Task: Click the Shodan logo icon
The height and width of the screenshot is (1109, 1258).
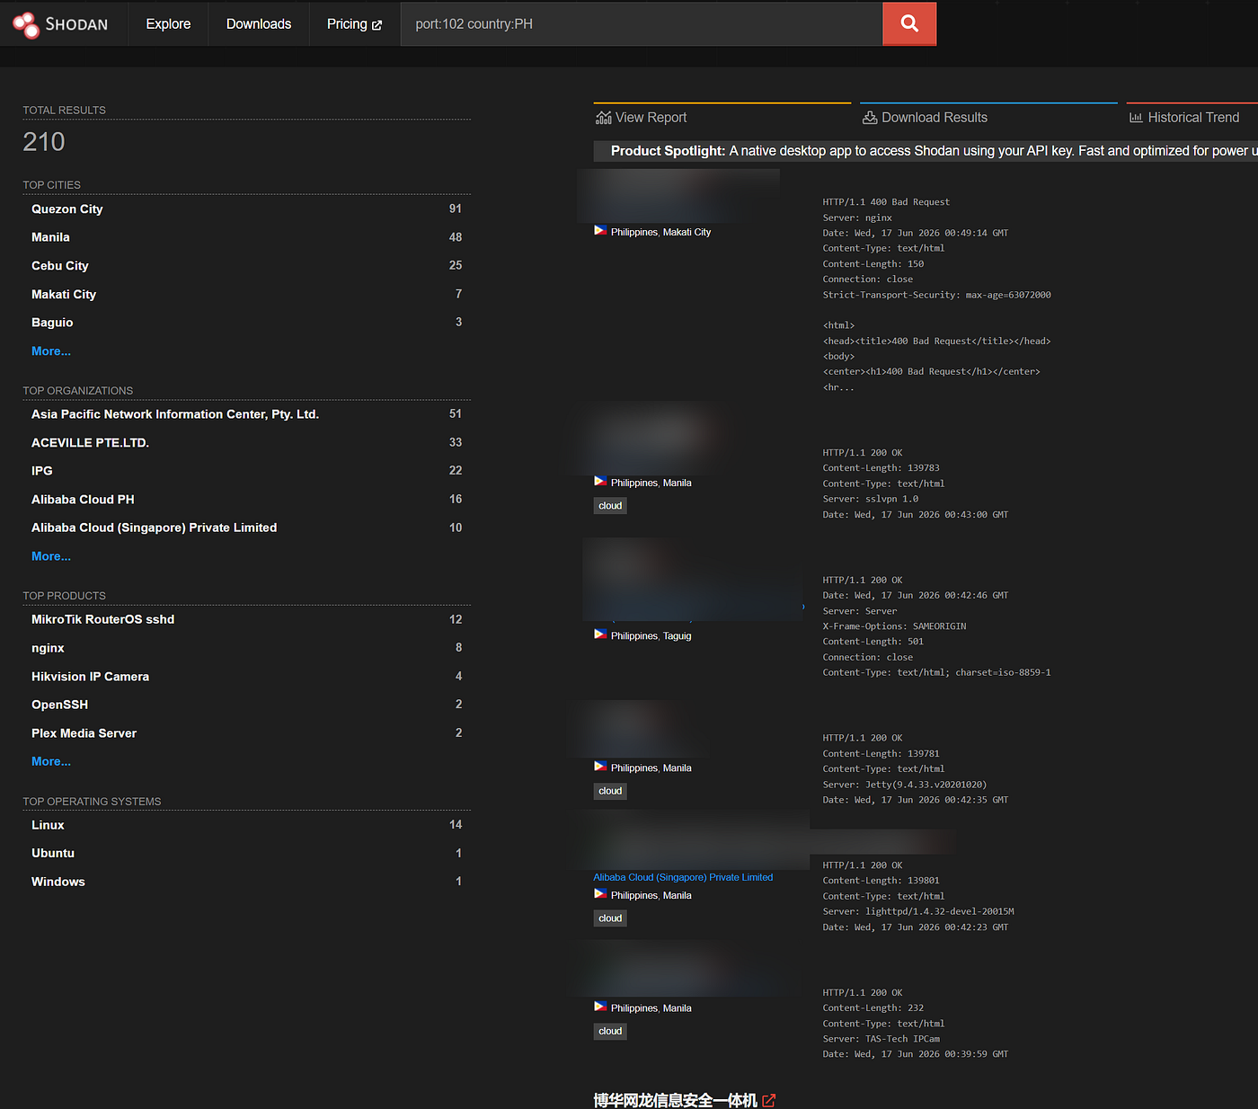Action: tap(25, 24)
